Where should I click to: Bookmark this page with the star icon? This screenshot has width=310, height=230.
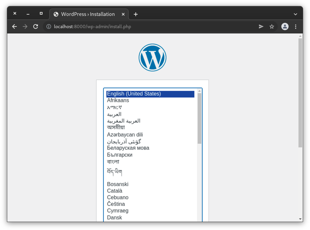(x=272, y=26)
